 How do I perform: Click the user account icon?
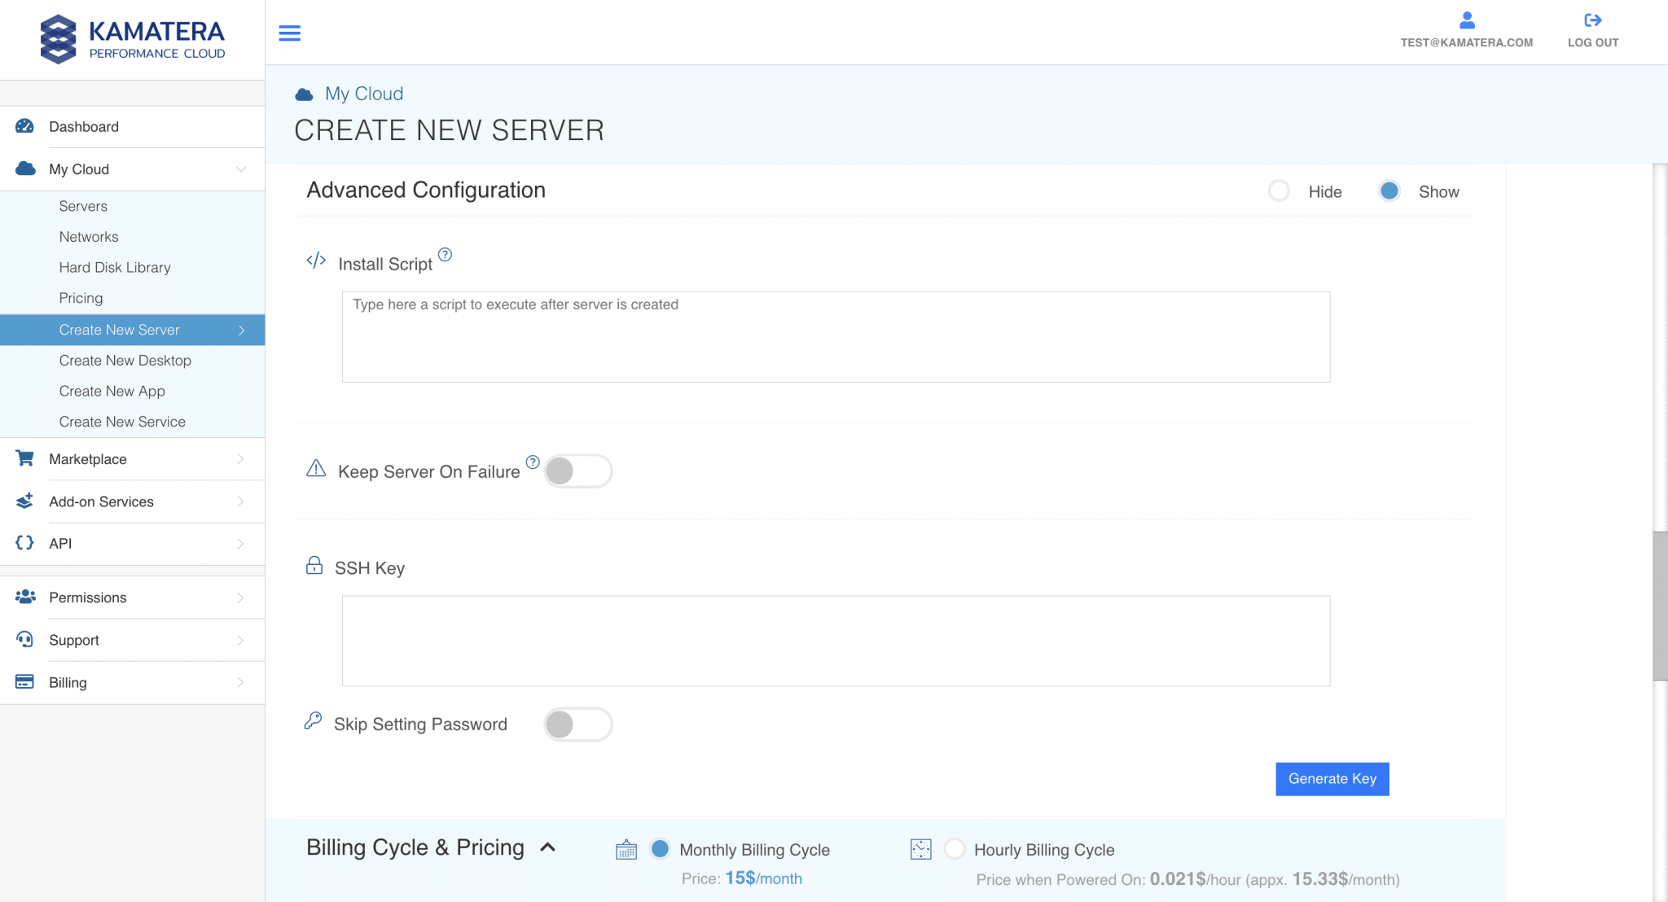(1467, 20)
